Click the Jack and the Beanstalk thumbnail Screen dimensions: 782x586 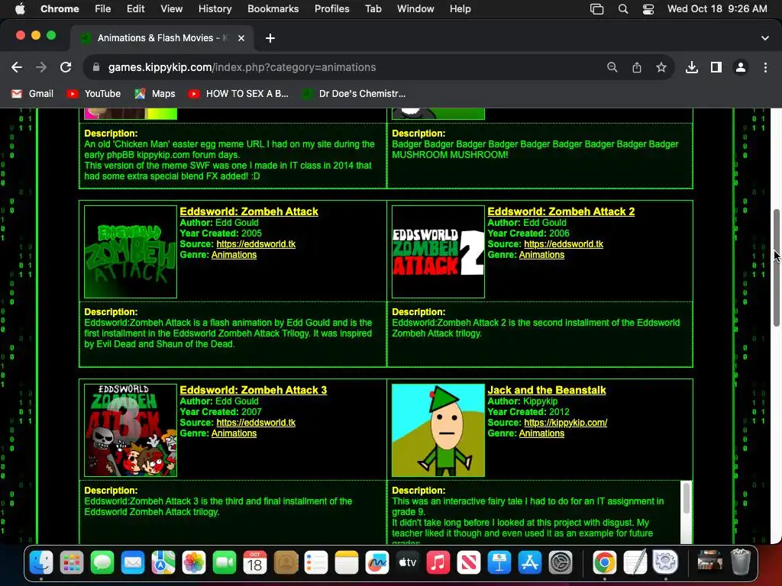[x=438, y=430]
